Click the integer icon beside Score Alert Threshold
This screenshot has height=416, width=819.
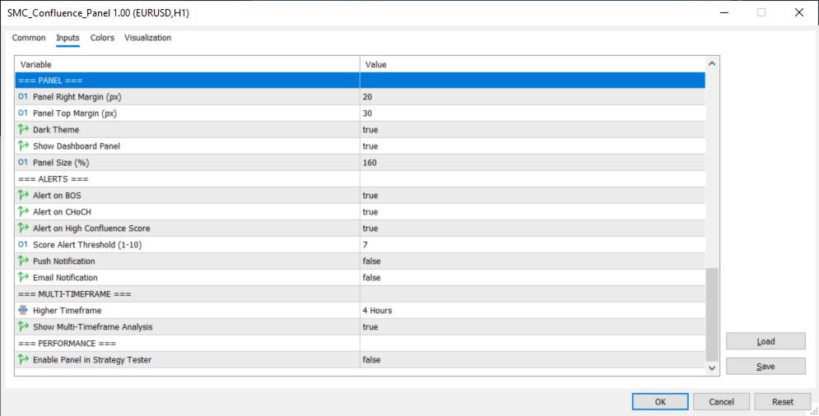[22, 244]
